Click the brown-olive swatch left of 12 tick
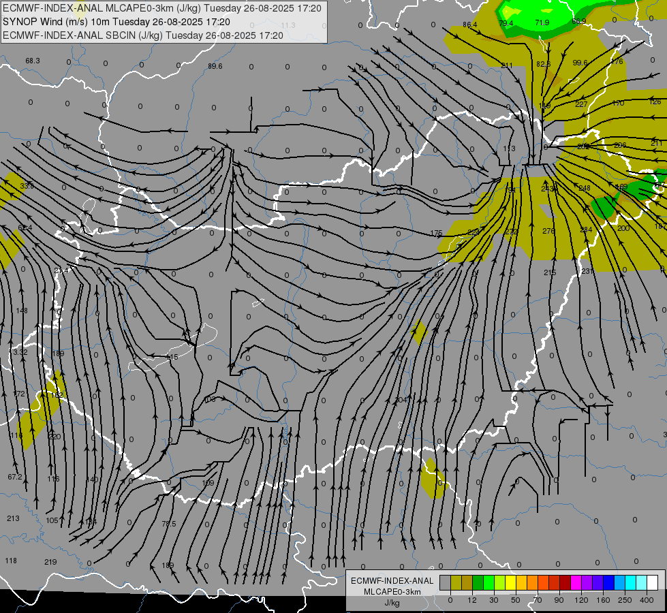The image size is (667, 613). pos(467,582)
